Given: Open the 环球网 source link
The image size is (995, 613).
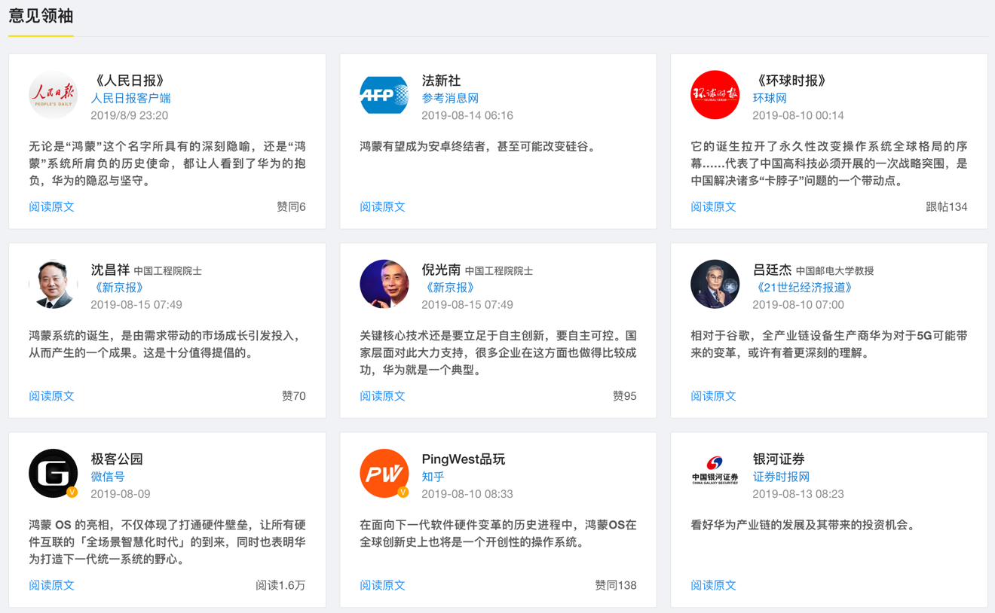Looking at the screenshot, I should click(770, 98).
